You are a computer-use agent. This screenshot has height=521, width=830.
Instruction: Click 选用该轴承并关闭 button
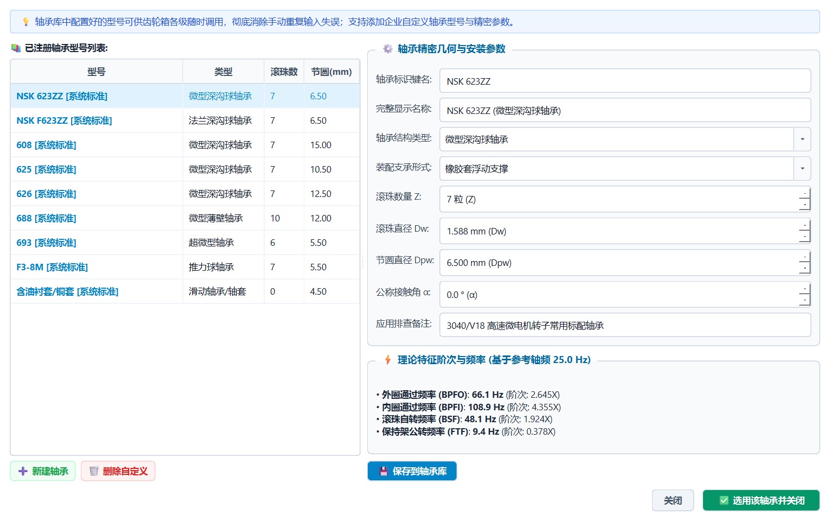[761, 500]
